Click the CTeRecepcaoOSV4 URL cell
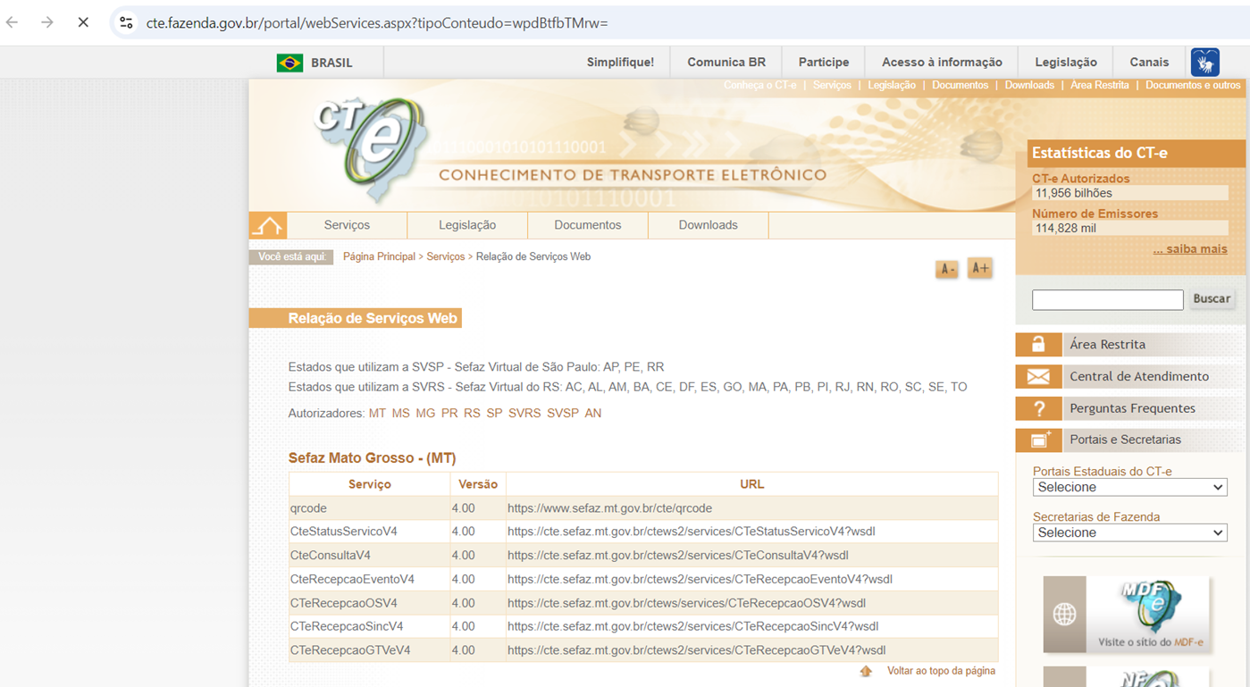This screenshot has width=1250, height=687. tap(751, 603)
